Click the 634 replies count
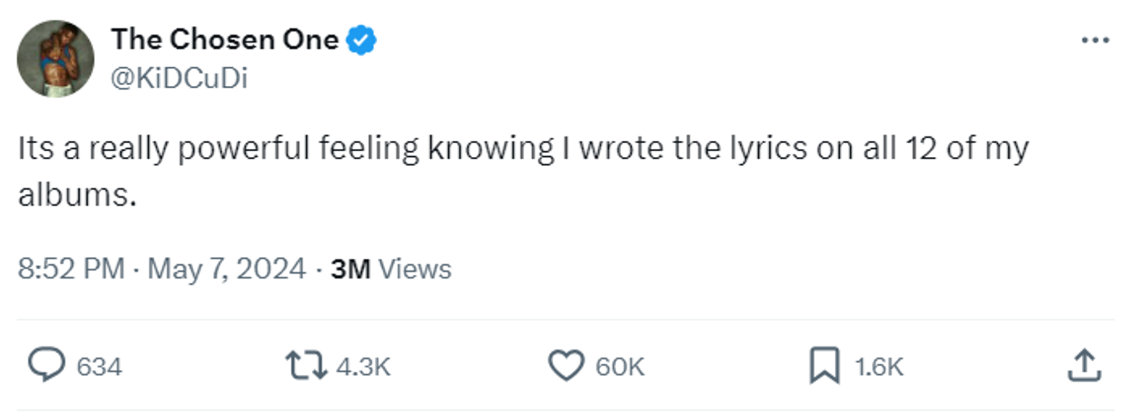Image resolution: width=1136 pixels, height=417 pixels. (x=100, y=367)
